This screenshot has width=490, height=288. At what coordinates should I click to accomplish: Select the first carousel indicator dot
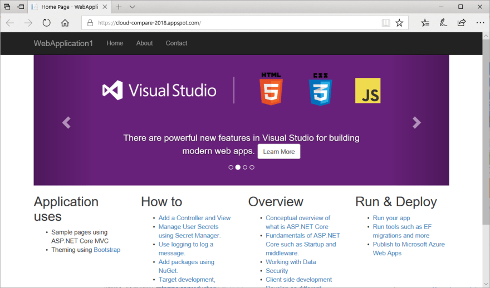pos(231,167)
